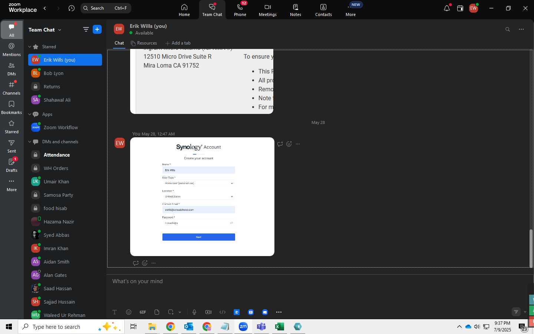The width and height of the screenshot is (534, 334).
Task: Collapse the Starred section
Action: coord(30,47)
